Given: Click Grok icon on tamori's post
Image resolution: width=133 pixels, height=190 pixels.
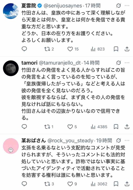Looking at the screenshot, I should (119, 63).
